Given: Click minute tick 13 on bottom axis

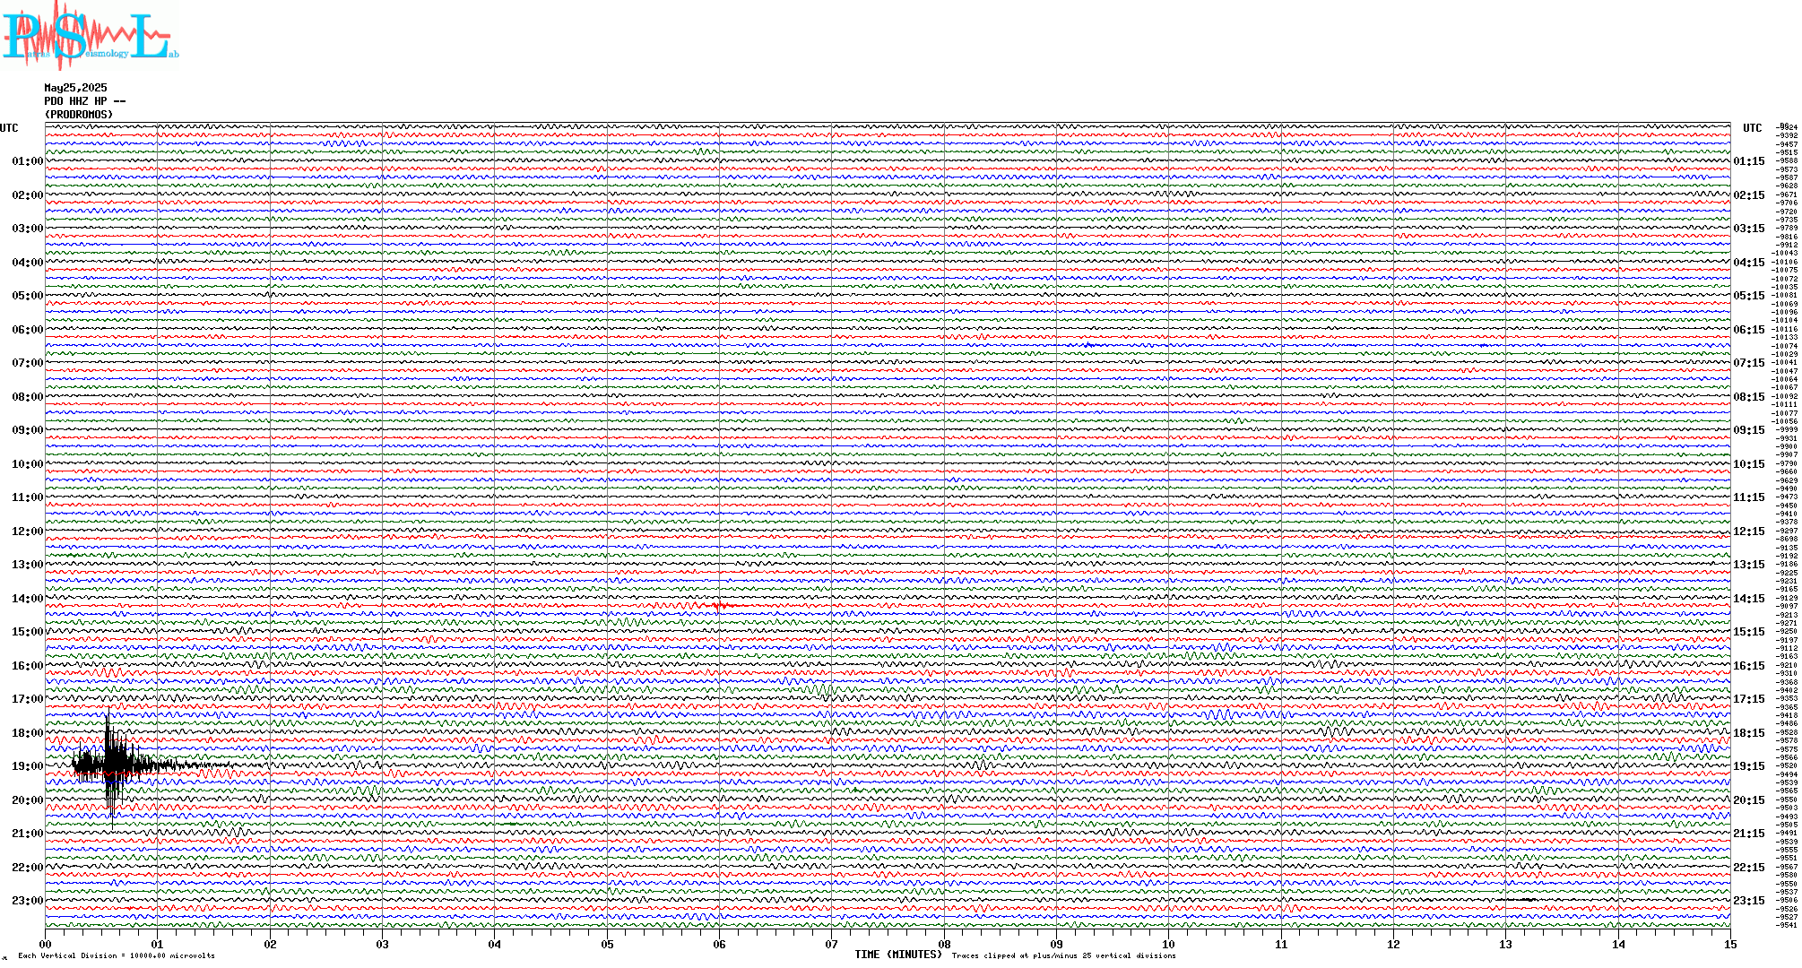Looking at the screenshot, I should tap(1506, 944).
